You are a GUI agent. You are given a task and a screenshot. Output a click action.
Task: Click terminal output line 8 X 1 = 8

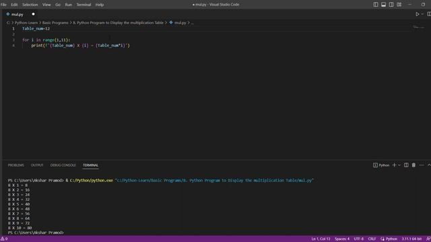(18, 186)
